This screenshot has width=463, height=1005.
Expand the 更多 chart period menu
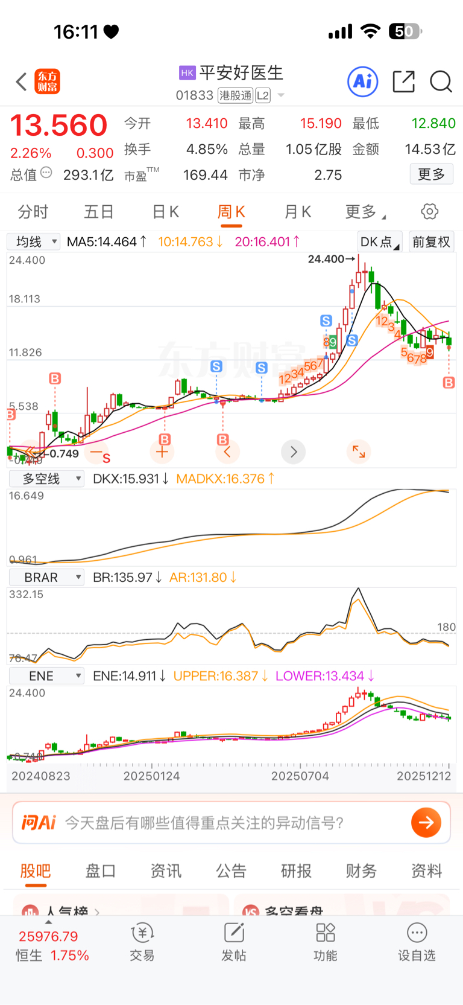[x=365, y=212]
